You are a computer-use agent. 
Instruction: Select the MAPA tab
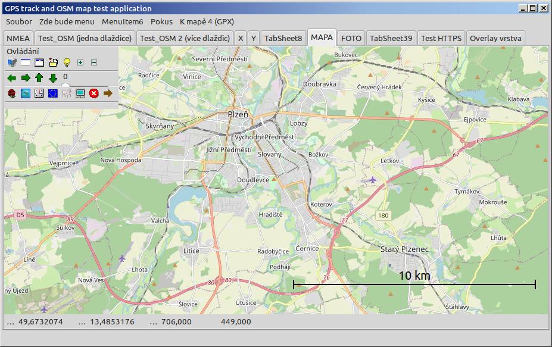pyautogui.click(x=322, y=37)
